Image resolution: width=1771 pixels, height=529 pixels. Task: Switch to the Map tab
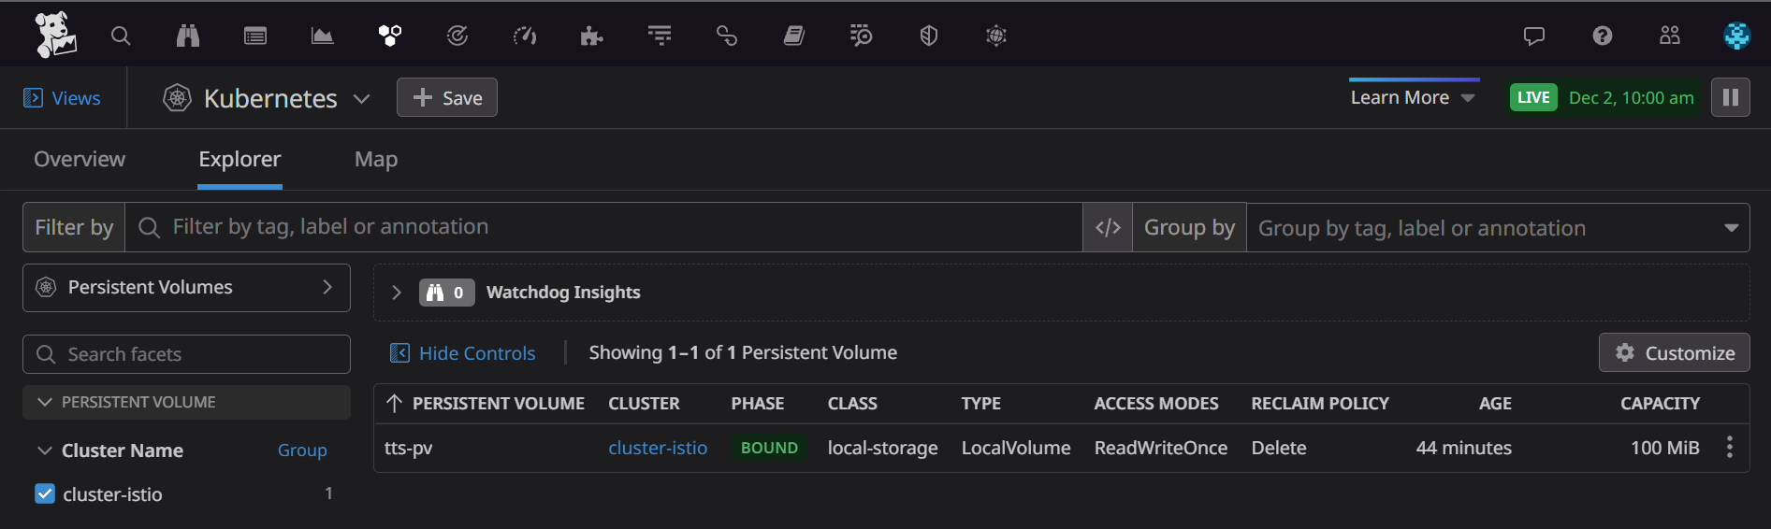tap(376, 159)
